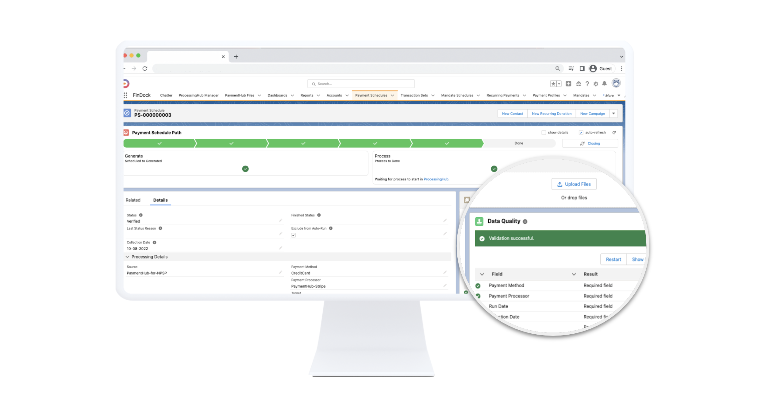Toggle Exclude from Auto-Run checkbox
The width and height of the screenshot is (773, 396).
click(293, 235)
